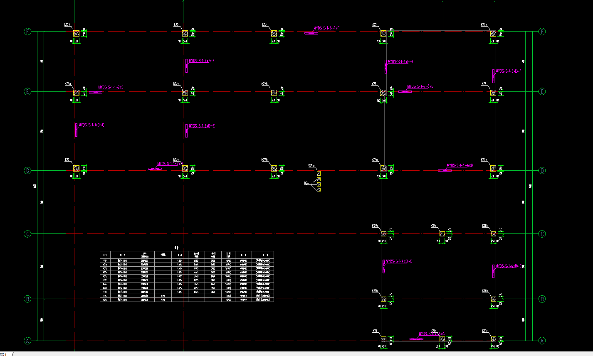
Task: Pick the MYDS-S-1-4~6xD label
Action: [x=460, y=165]
